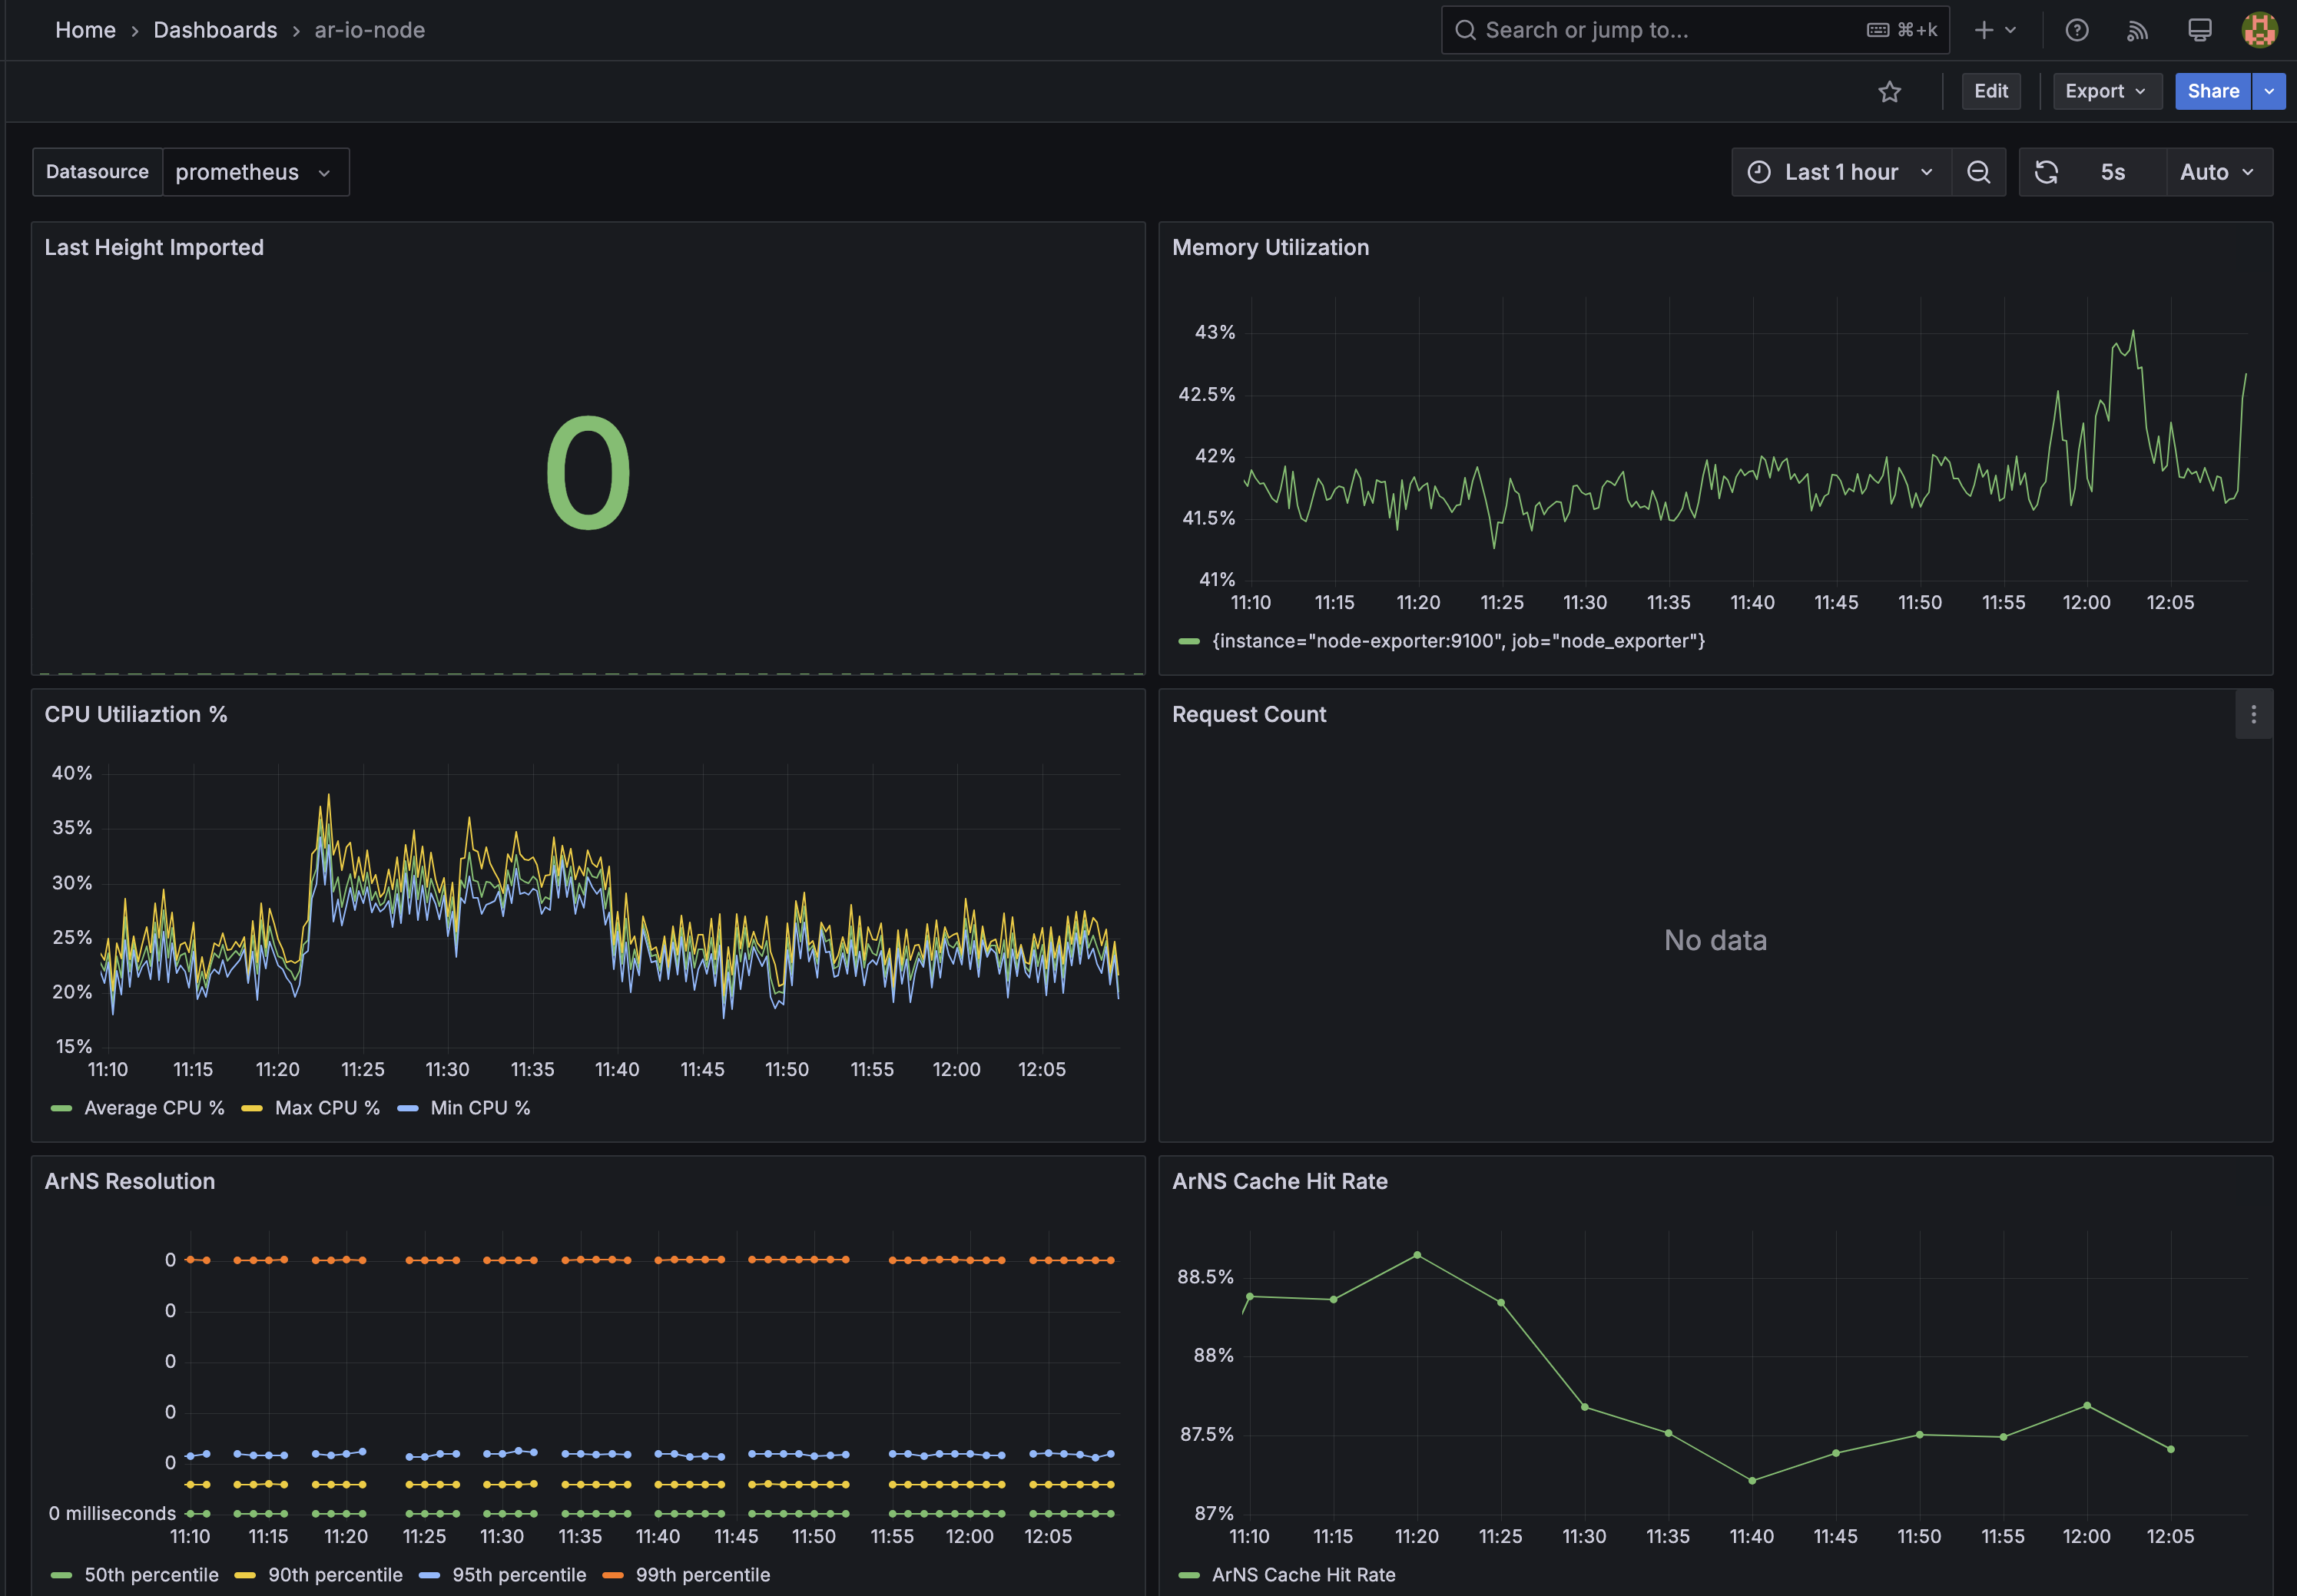Open the Request Count panel kebab menu

pyautogui.click(x=2253, y=714)
